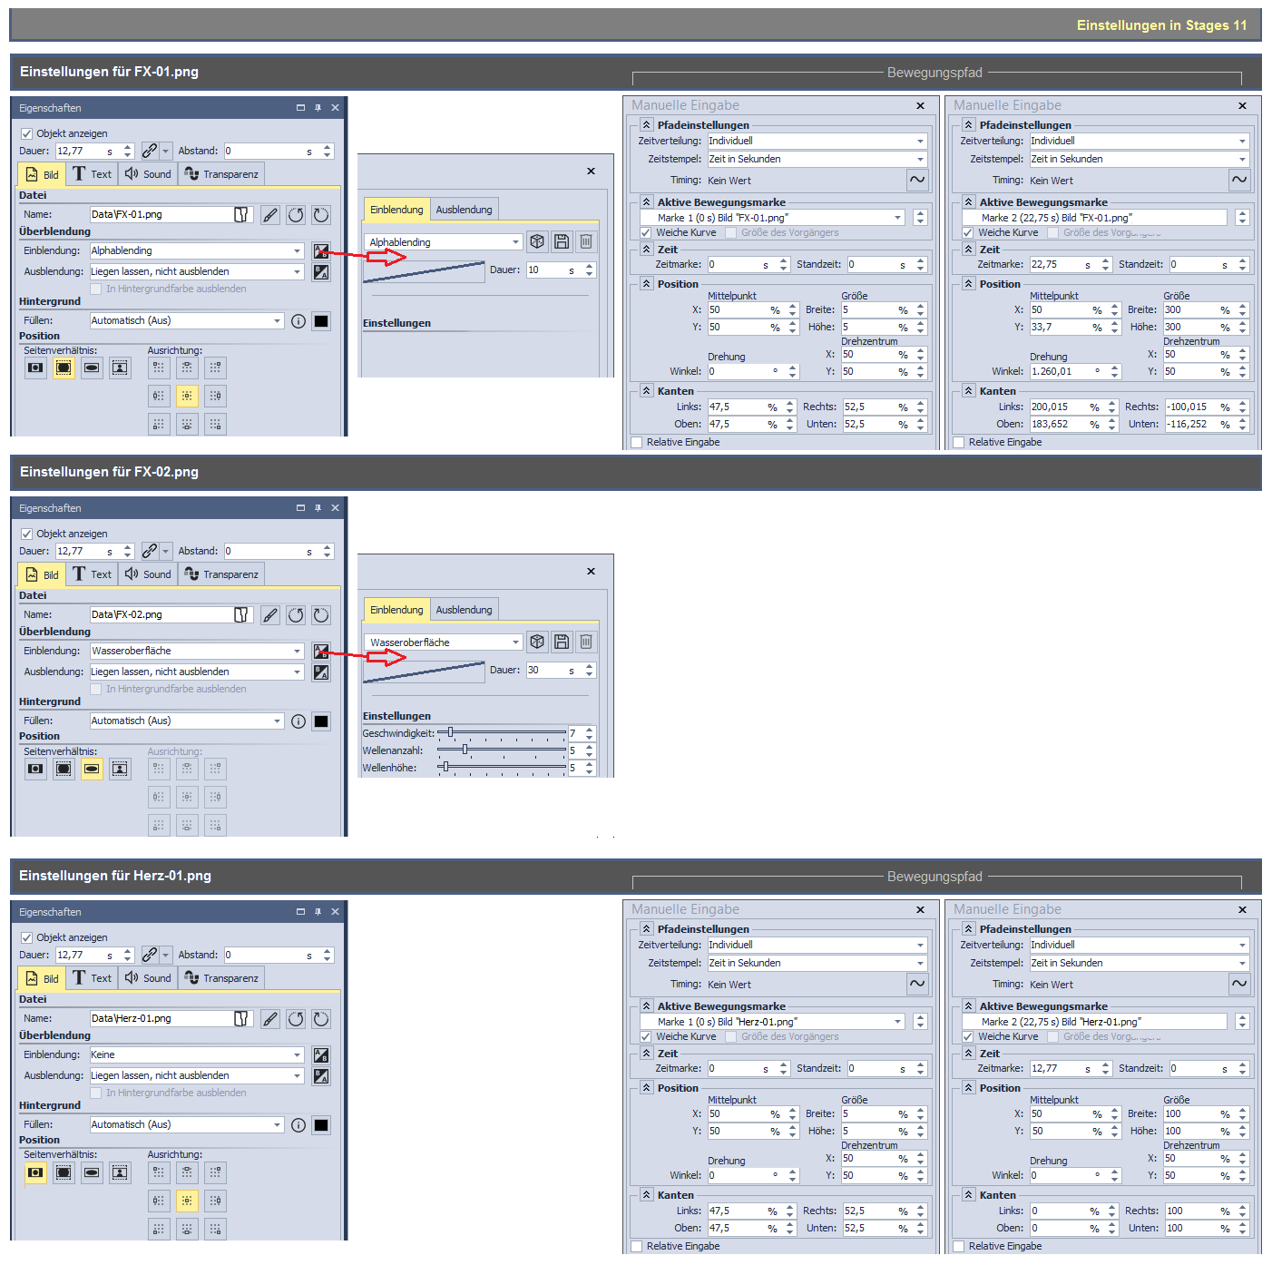
Task: Click the Wellenanzahl slider handle
Action: pos(465,750)
